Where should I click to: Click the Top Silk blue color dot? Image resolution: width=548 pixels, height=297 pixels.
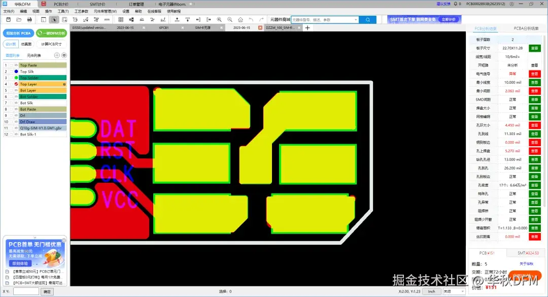click(x=16, y=72)
